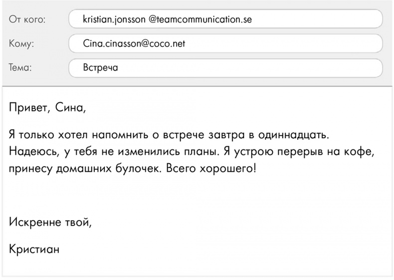
Task: Click the word "кофе" in the message
Action: click(359, 151)
